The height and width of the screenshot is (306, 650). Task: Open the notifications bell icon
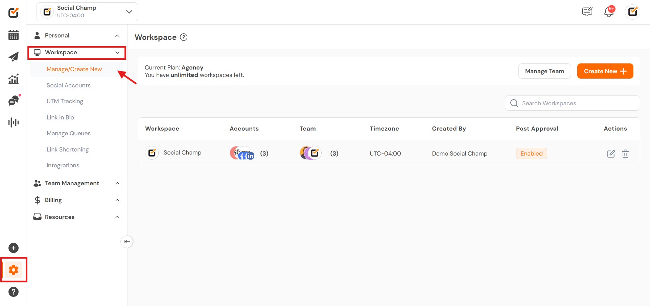tap(609, 12)
